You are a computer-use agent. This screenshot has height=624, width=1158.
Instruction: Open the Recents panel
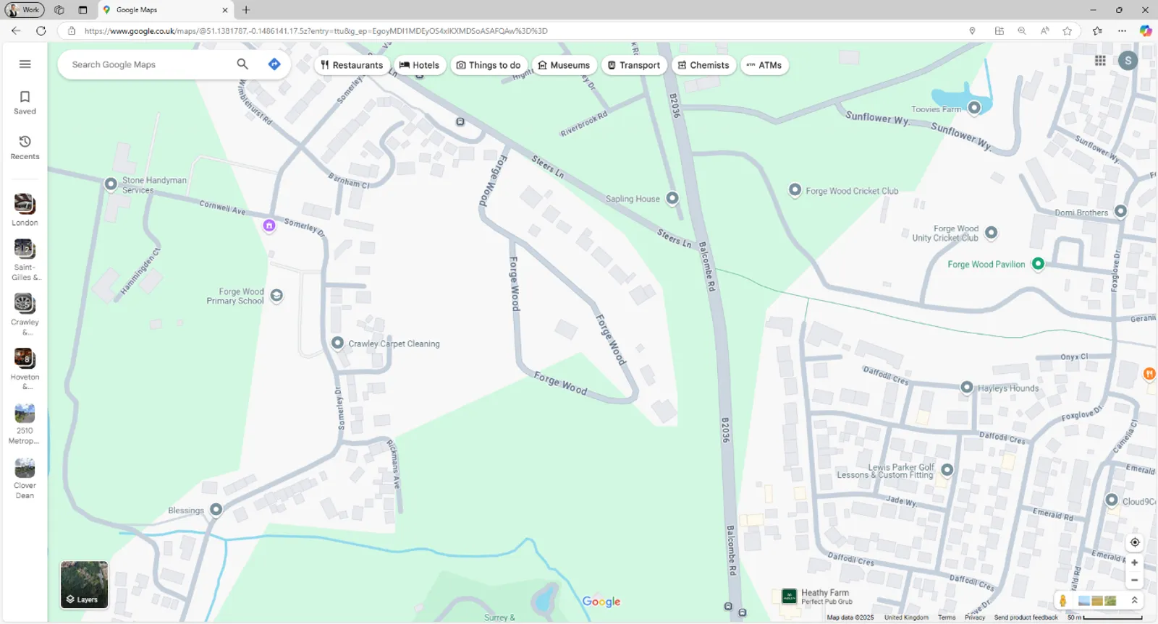[x=25, y=147]
